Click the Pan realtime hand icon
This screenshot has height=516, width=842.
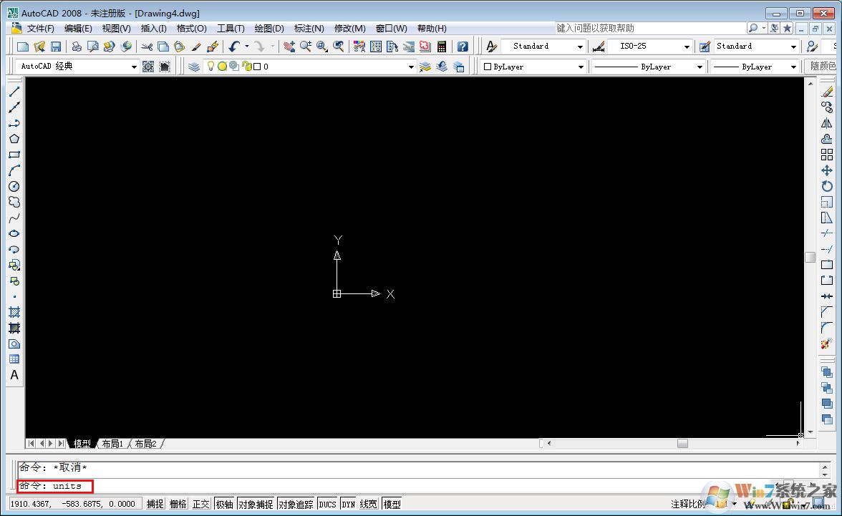289,47
